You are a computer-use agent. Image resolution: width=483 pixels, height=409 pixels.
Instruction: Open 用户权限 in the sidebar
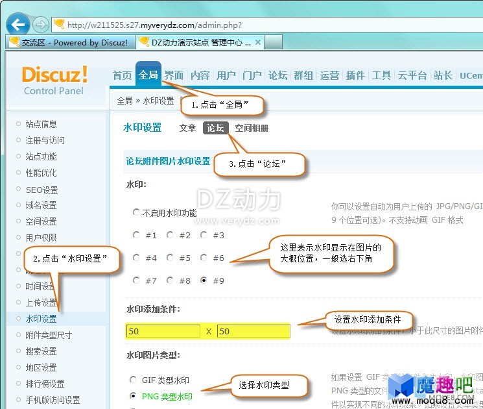click(41, 238)
